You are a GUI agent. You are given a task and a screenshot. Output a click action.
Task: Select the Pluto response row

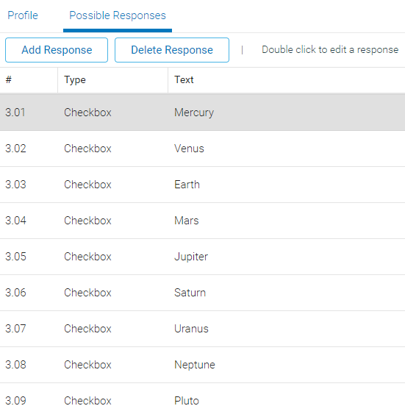pos(203,401)
